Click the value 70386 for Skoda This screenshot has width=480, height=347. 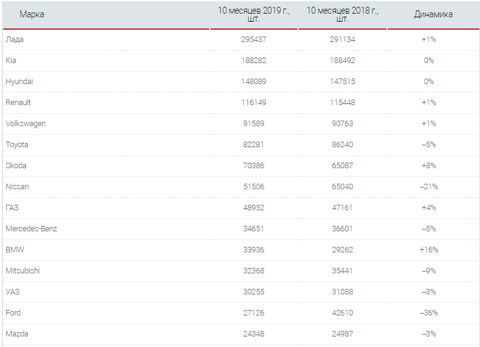(254, 166)
